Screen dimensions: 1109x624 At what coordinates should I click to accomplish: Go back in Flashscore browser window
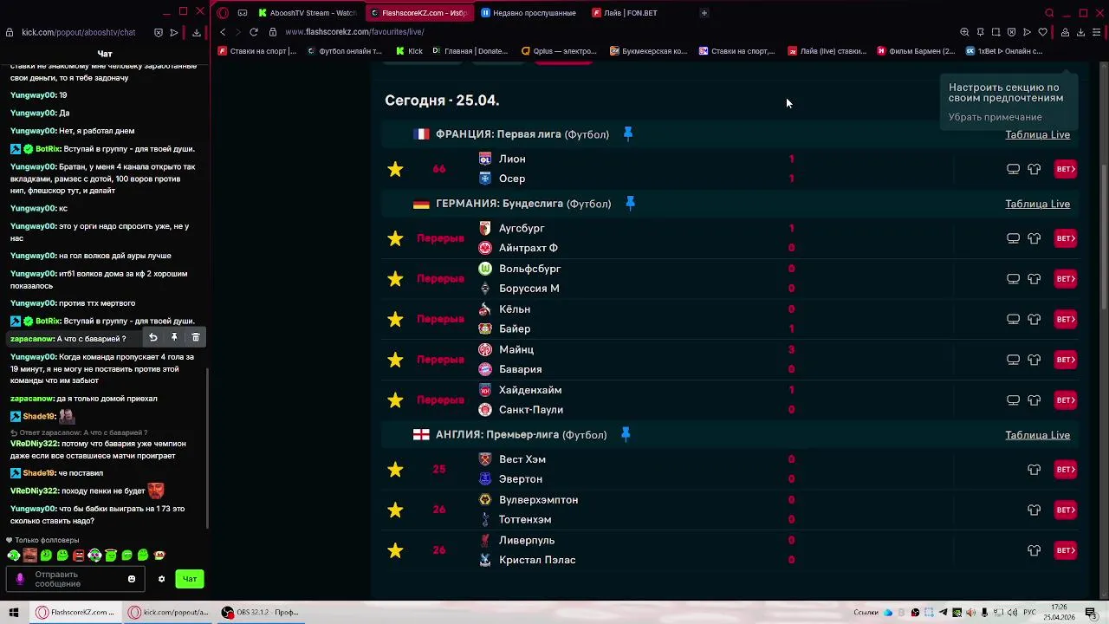tap(223, 32)
